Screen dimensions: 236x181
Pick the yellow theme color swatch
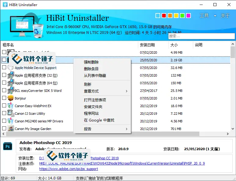coord(176,16)
